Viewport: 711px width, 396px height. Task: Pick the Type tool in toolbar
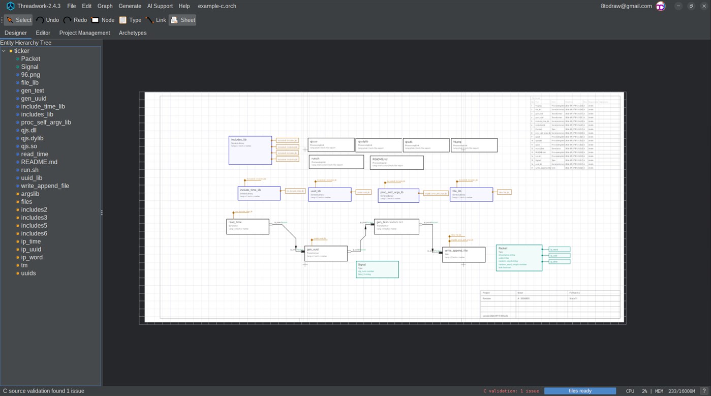click(130, 20)
